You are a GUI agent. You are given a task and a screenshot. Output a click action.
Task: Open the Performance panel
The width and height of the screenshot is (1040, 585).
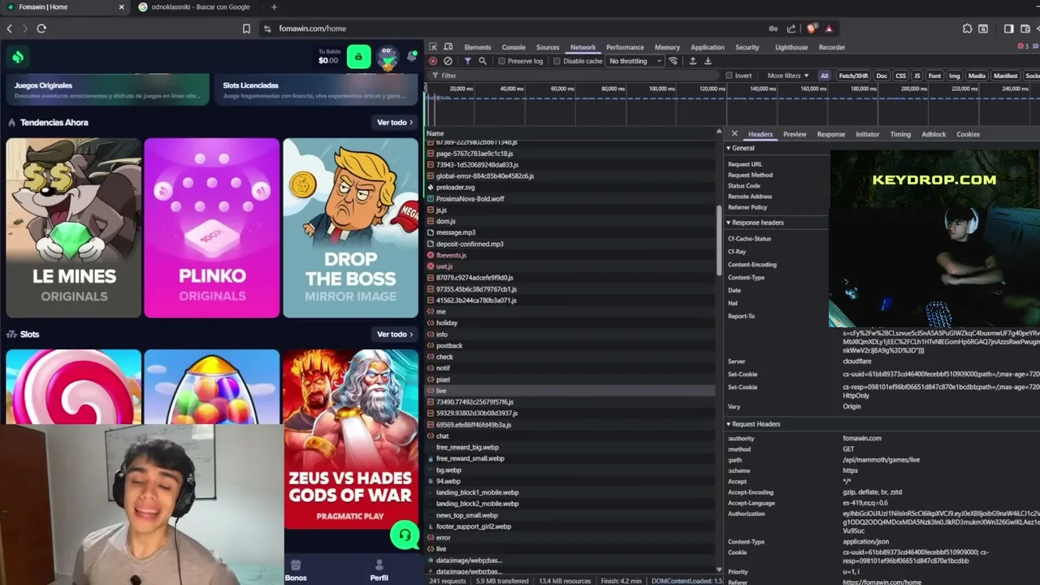tap(625, 47)
